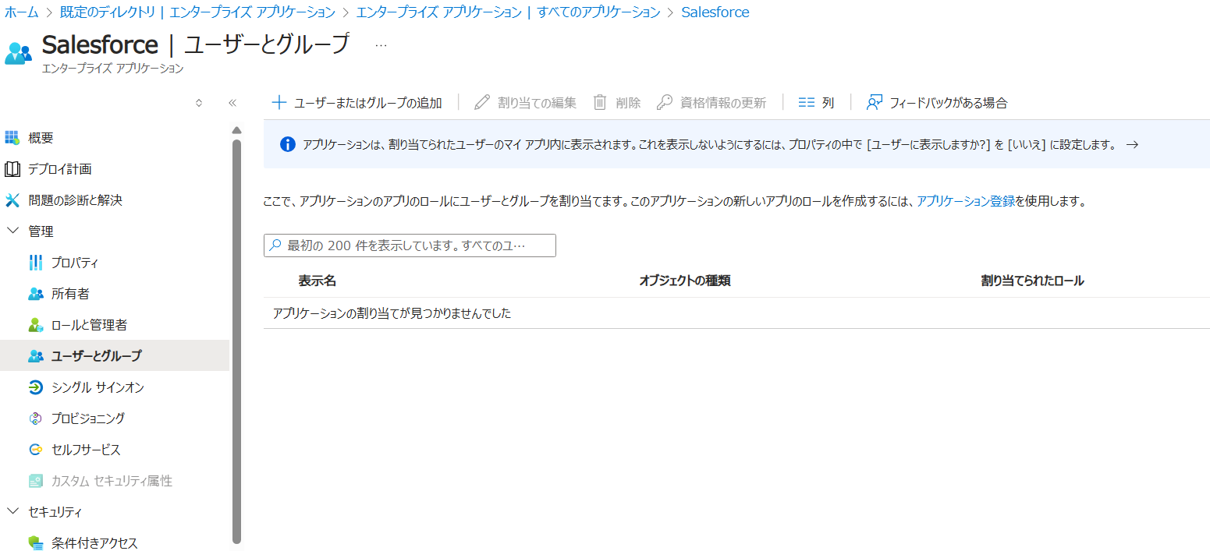The width and height of the screenshot is (1210, 551).
Task: Click the key icon for 資格情報の更新
Action: (665, 102)
